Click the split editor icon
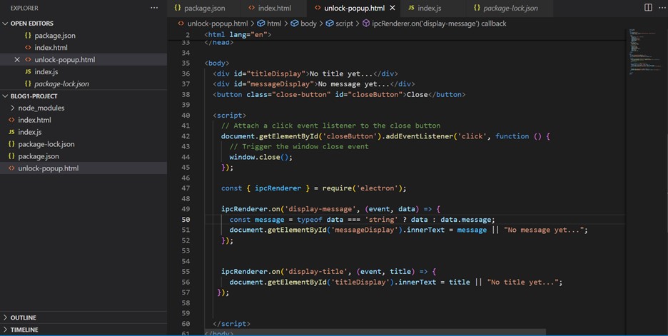Image resolution: width=668 pixels, height=336 pixels. click(x=648, y=8)
